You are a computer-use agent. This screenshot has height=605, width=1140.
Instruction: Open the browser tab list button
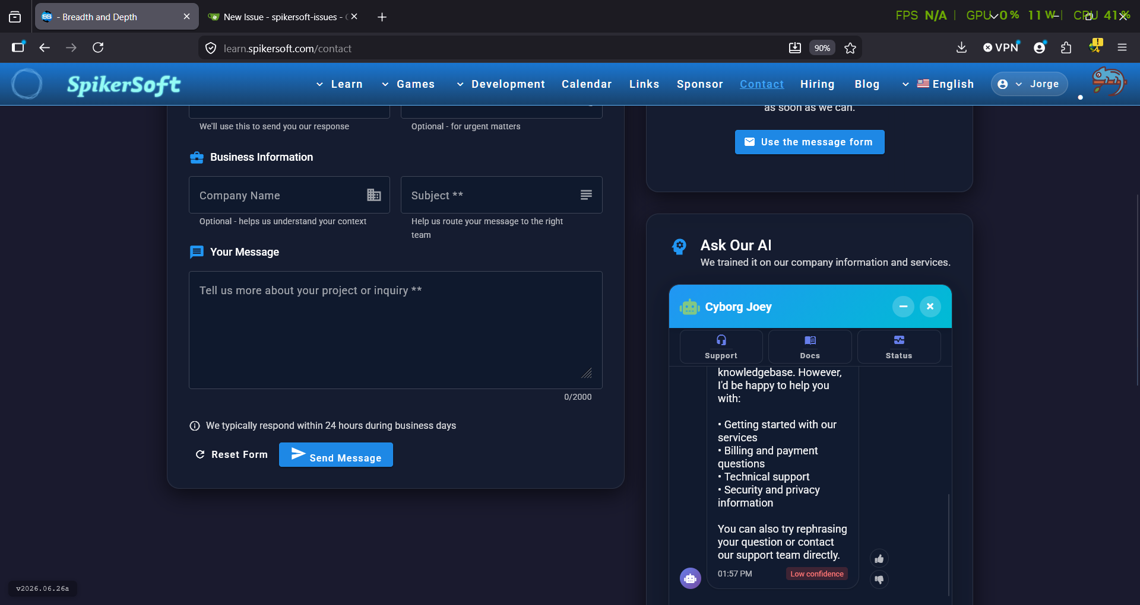point(15,17)
